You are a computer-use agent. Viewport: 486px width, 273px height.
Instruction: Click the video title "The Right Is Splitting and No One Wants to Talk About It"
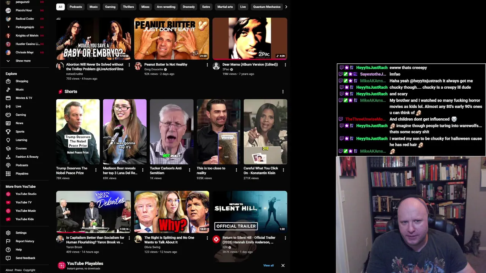coord(169,240)
